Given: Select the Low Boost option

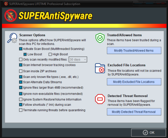Looking at the screenshot, I should (25, 54).
